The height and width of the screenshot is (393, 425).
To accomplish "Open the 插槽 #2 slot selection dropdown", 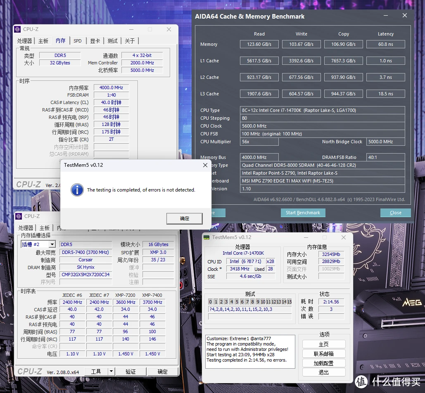I will [52, 244].
